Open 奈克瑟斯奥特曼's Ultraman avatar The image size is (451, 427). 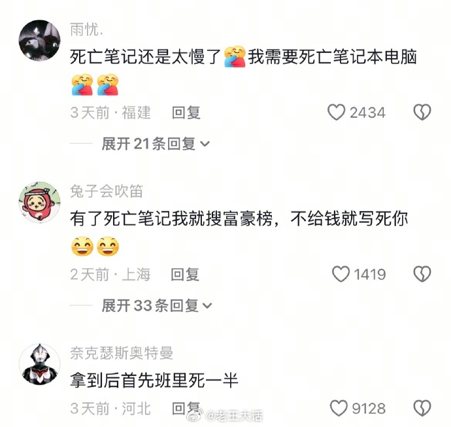[40, 364]
